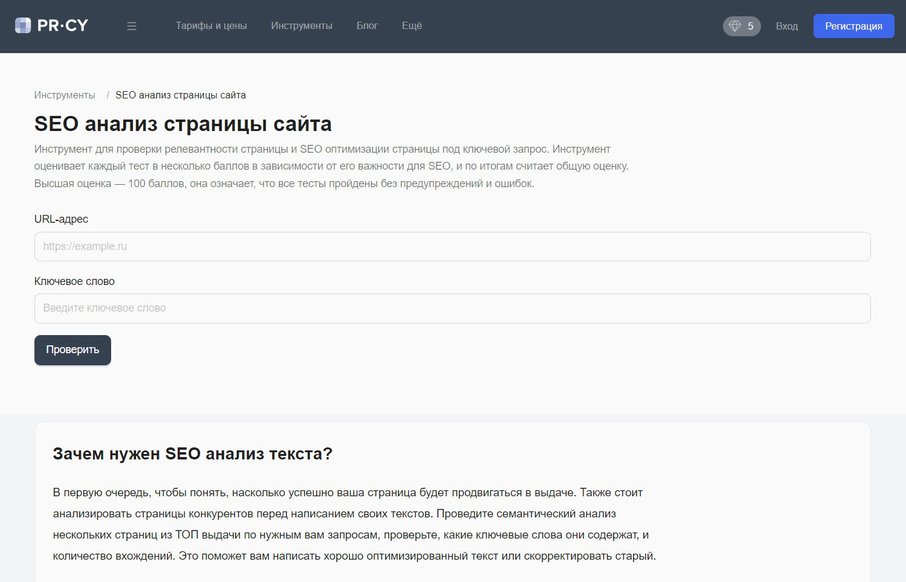Click the main heading SEO анализ страницы сайта
The image size is (906, 582).
pyautogui.click(x=183, y=124)
